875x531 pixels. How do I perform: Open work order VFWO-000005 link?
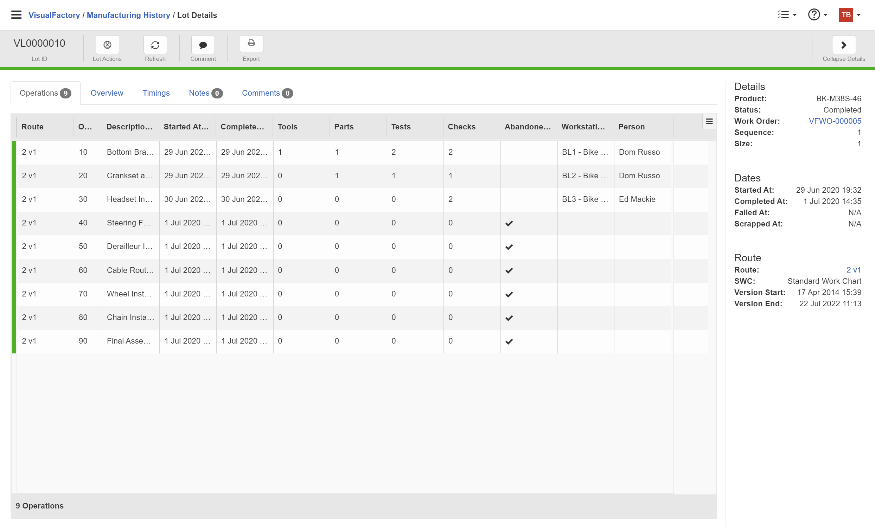click(835, 121)
